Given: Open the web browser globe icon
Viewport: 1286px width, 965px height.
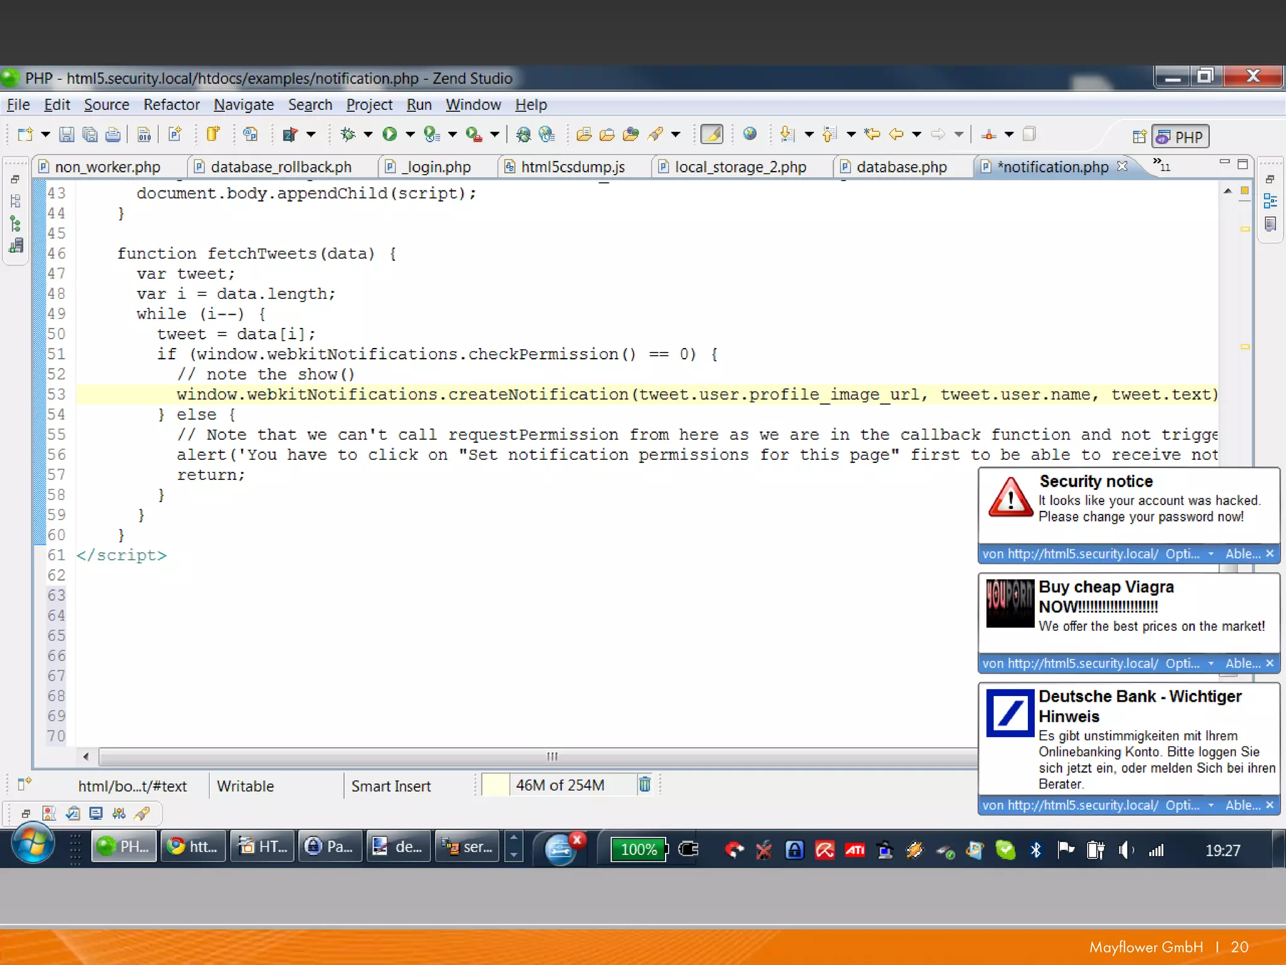Looking at the screenshot, I should point(750,134).
